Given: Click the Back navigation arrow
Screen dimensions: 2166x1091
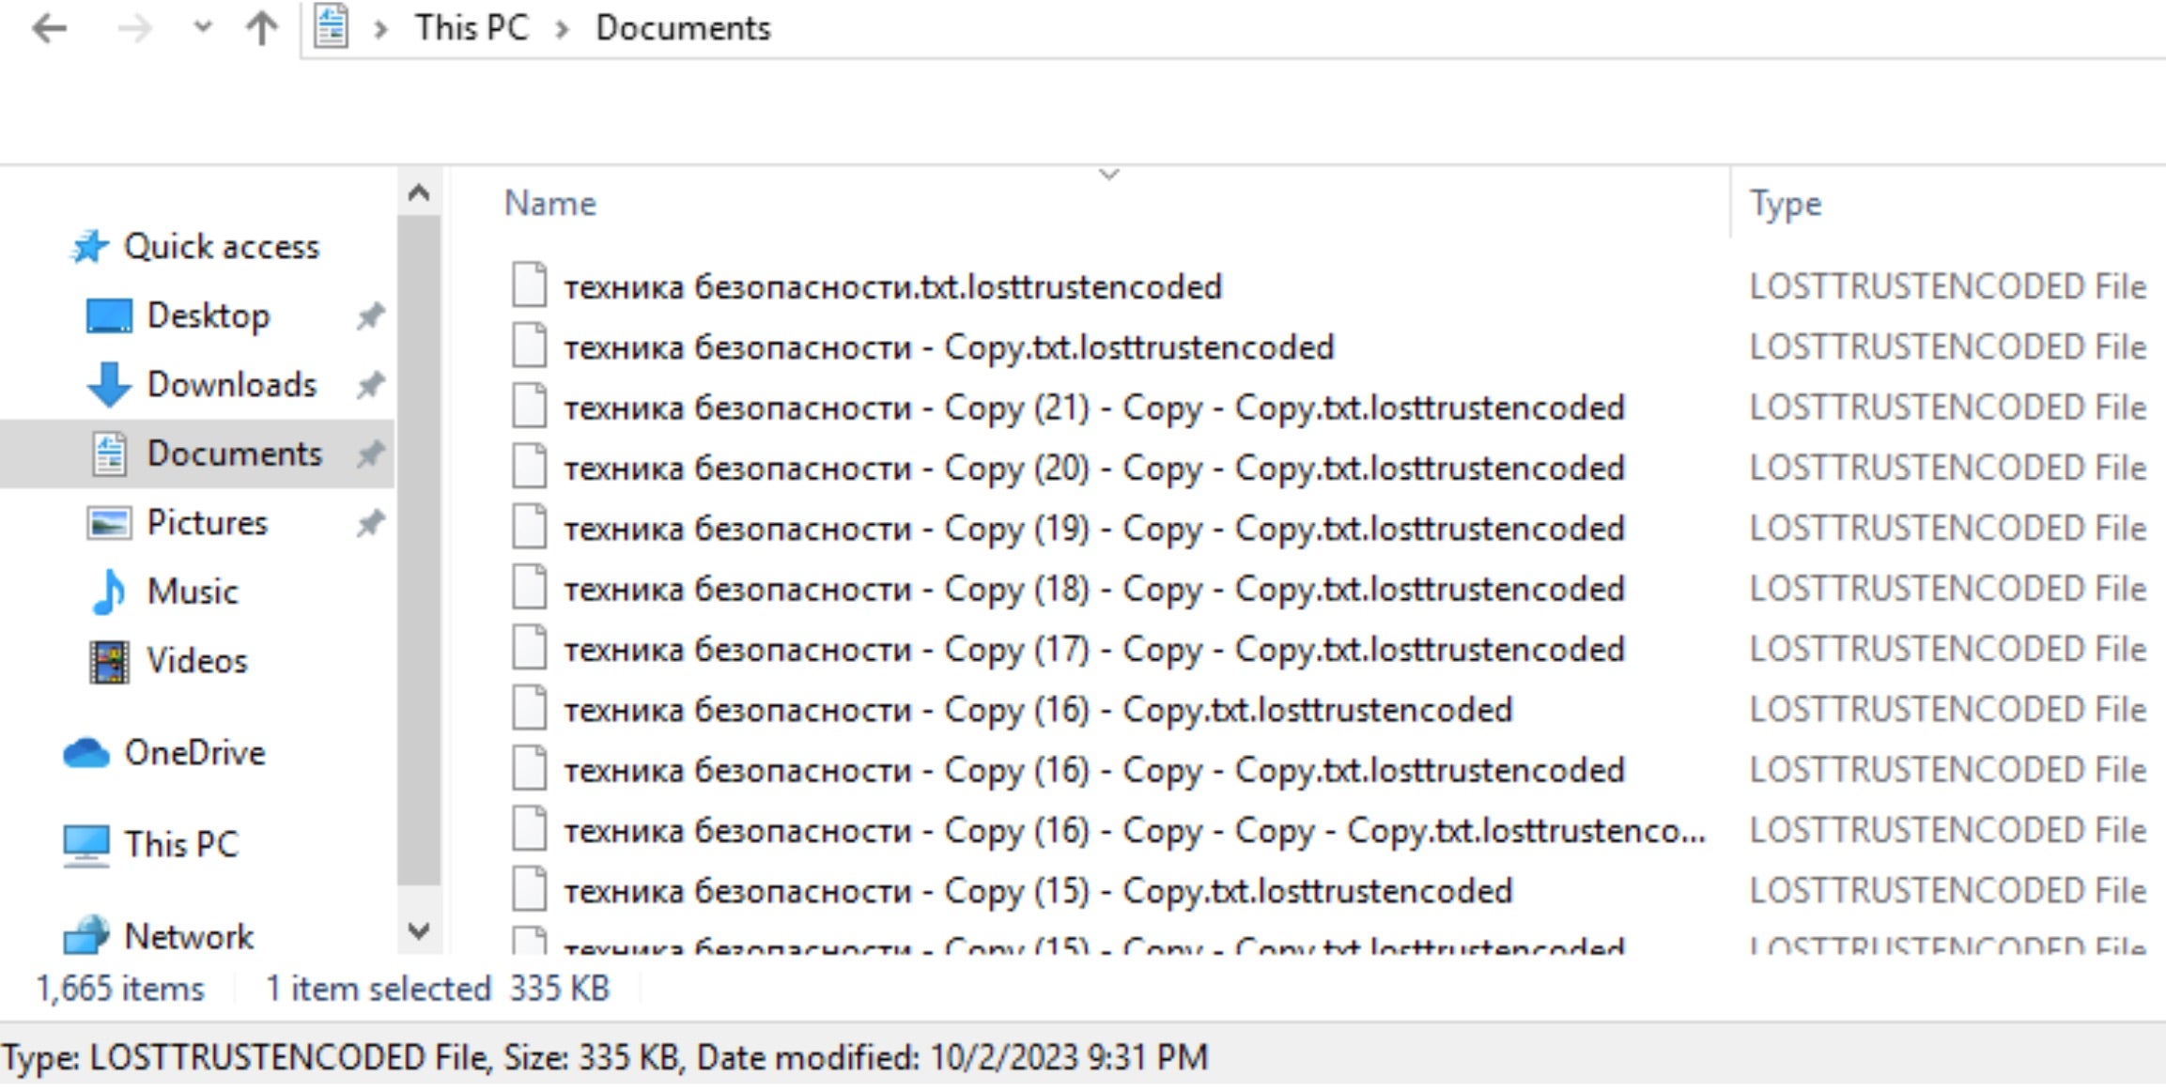Looking at the screenshot, I should pos(49,29).
